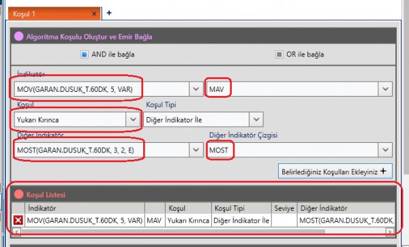Select the Koşul column header in list
Image resolution: width=409 pixels, height=247 pixels.
coord(188,208)
